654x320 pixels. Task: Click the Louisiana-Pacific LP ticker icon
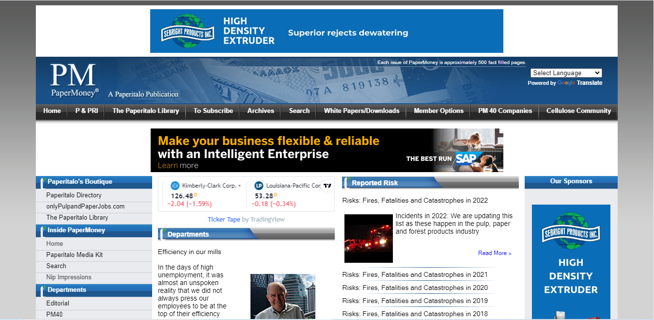pos(259,186)
